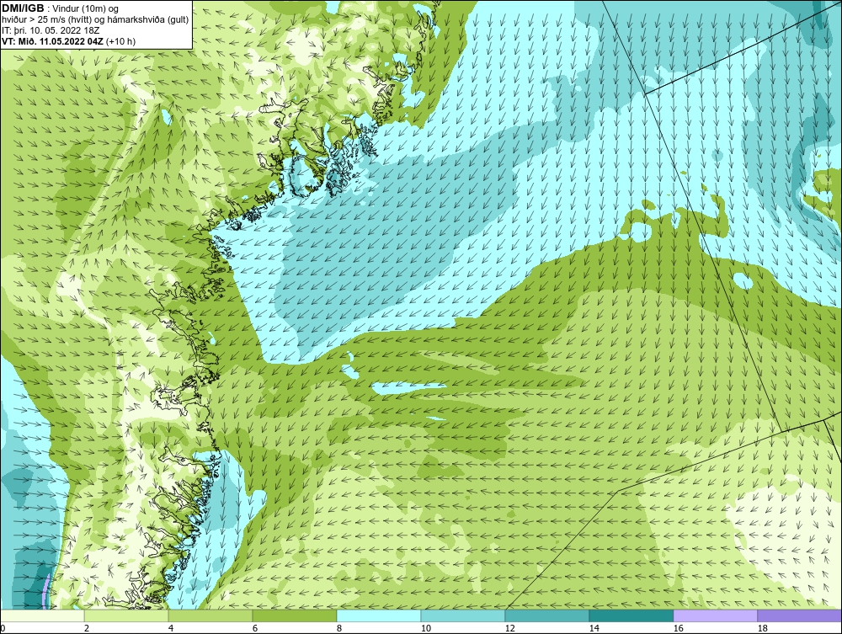Screen dimensions: 842x634
Task: Click the legend label '8'
Action: [338, 628]
